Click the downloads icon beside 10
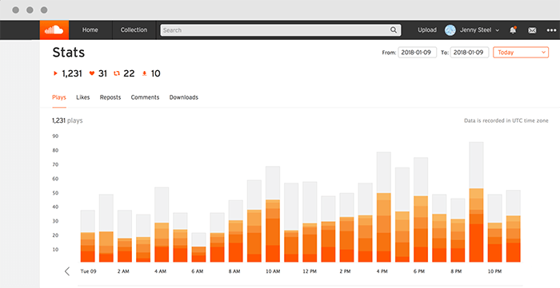The width and height of the screenshot is (560, 288). (144, 73)
